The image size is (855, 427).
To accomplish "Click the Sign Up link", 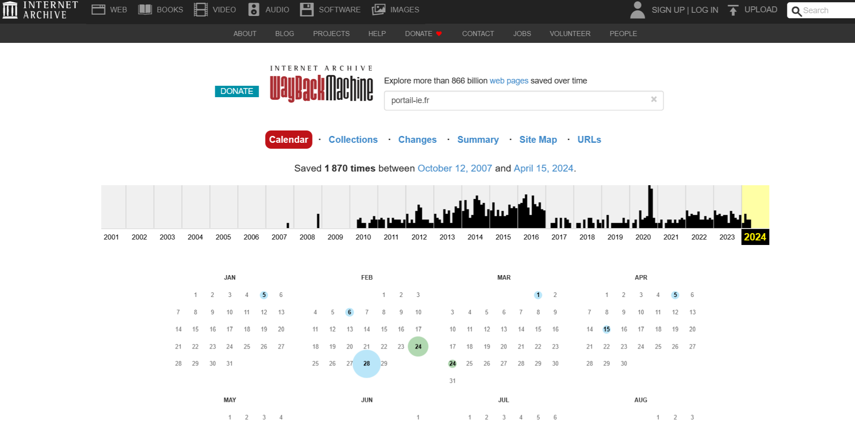I will (x=668, y=10).
